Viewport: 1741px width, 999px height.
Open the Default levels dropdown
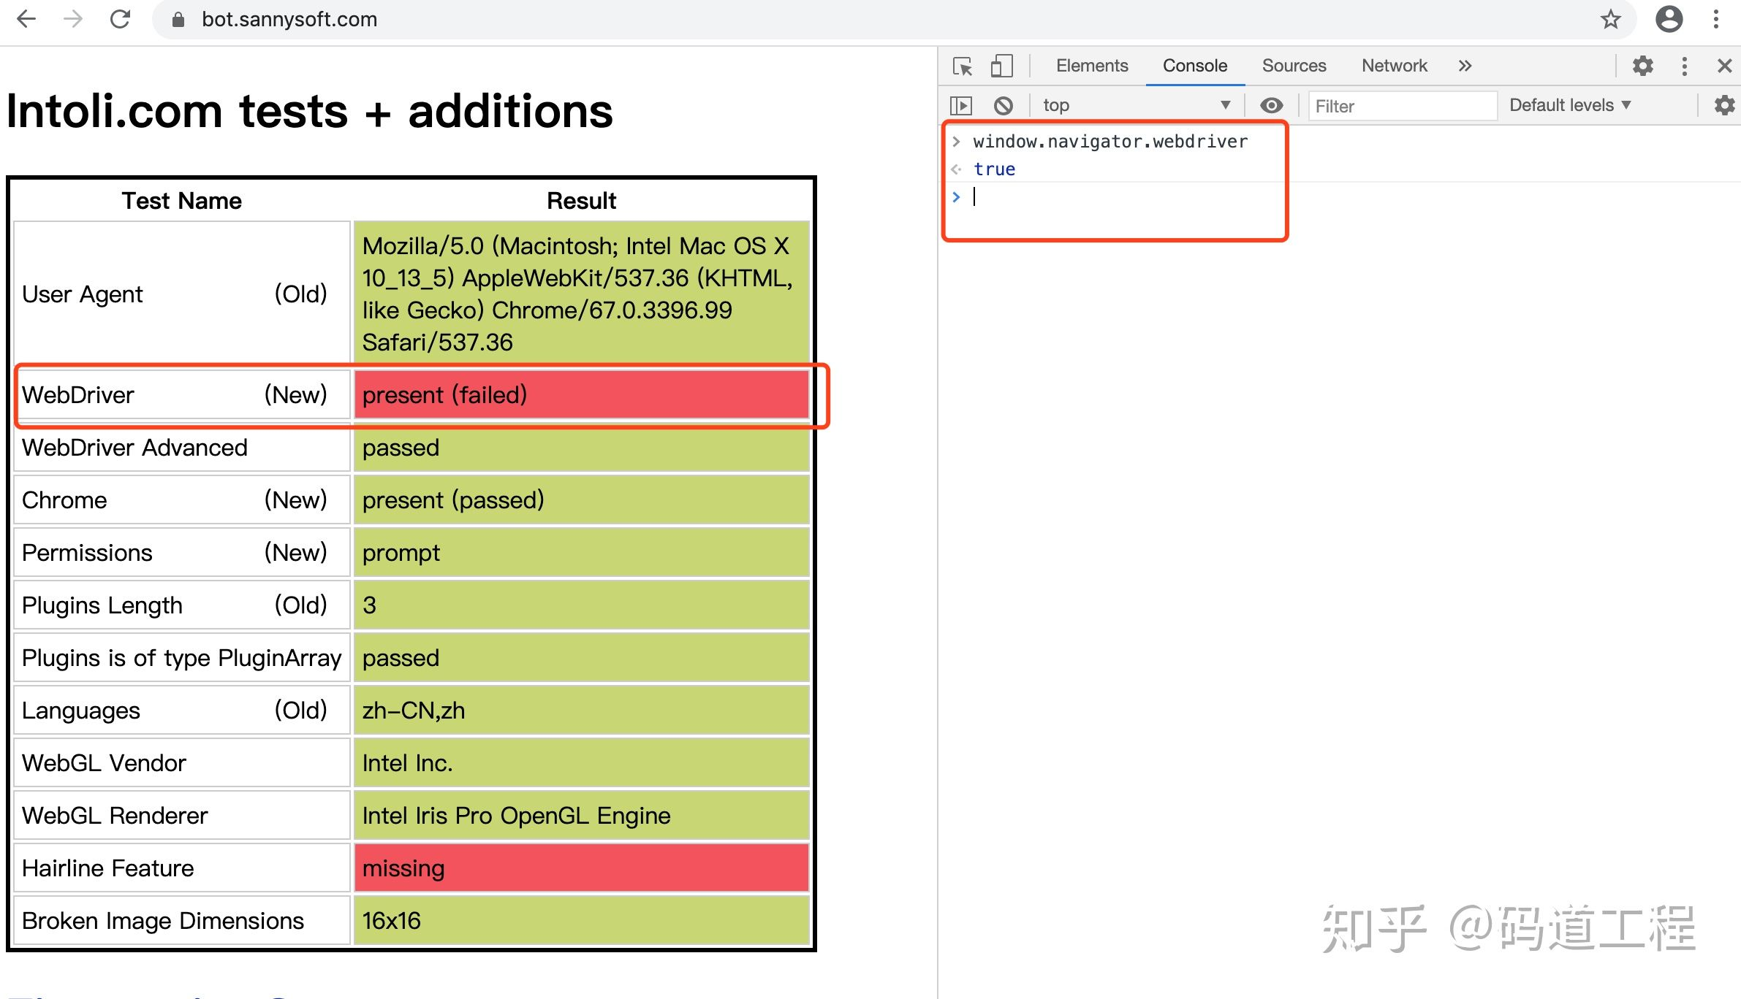click(1569, 106)
